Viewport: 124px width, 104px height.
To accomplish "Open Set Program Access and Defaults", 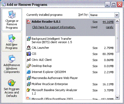I will point(12,88).
